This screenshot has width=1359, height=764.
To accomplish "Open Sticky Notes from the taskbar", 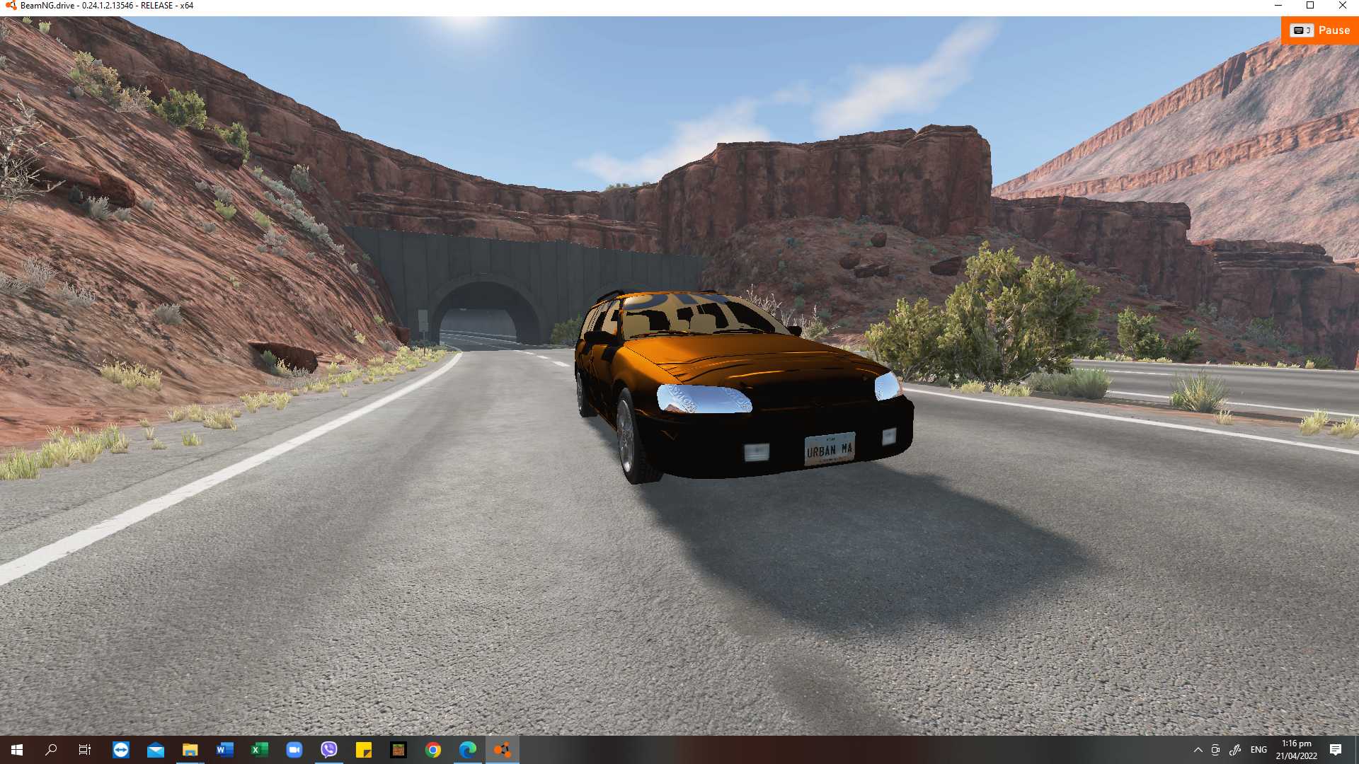I will point(364,750).
